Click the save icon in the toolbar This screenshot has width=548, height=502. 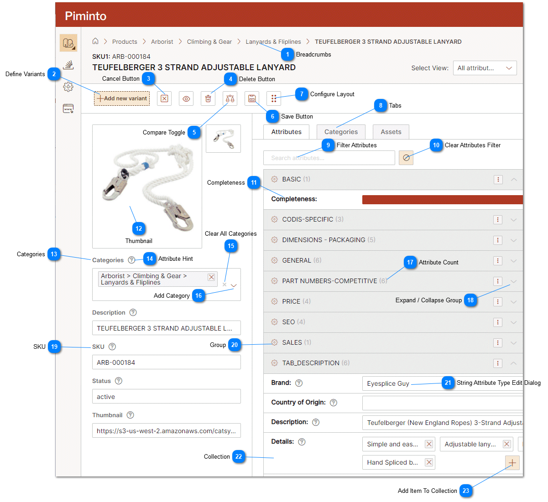[252, 98]
